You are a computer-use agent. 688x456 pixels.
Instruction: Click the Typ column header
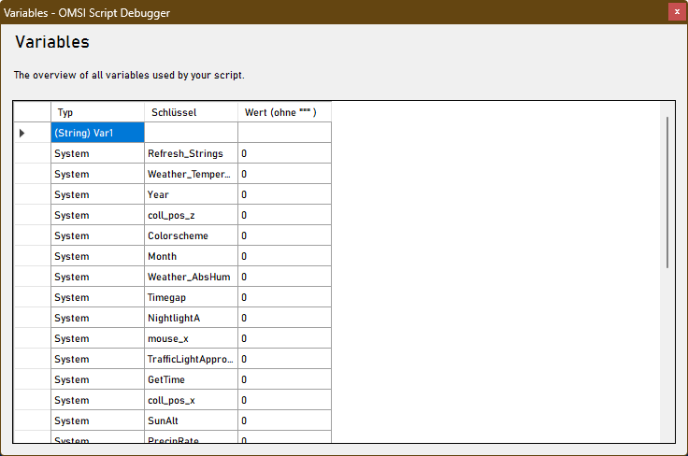[97, 112]
